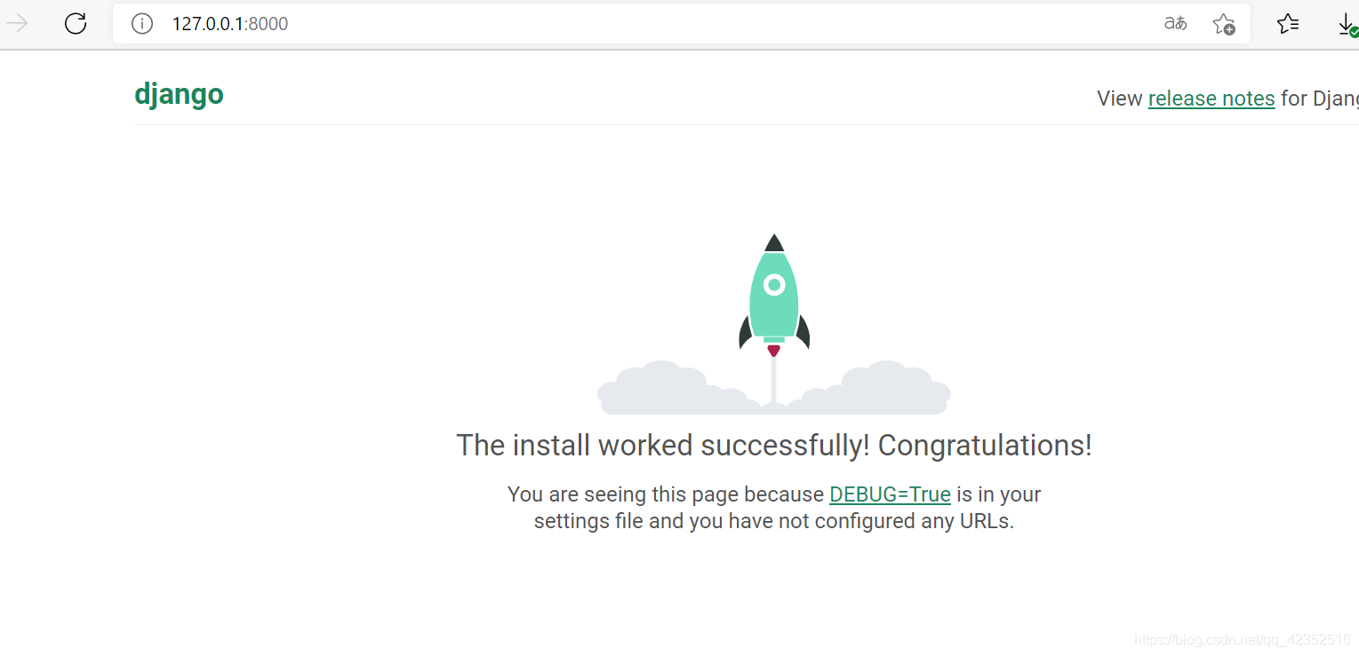Open the DEBUG=True link

890,494
